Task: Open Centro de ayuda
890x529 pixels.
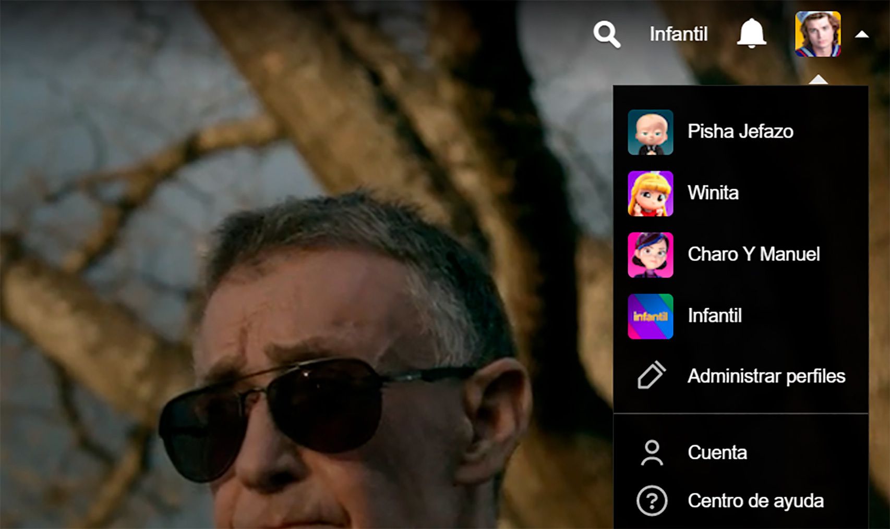Action: click(755, 501)
